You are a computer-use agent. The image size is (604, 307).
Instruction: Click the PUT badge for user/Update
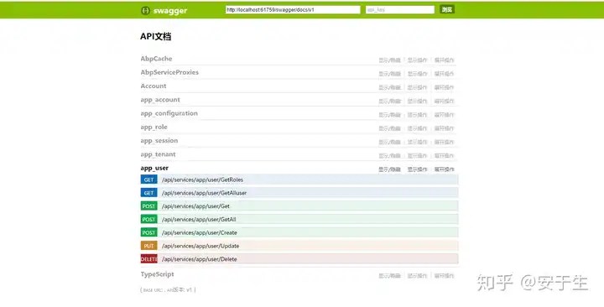coord(148,246)
